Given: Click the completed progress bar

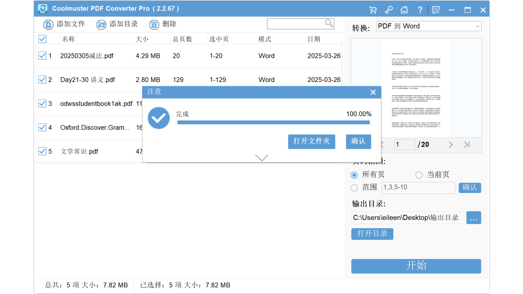Looking at the screenshot, I should pyautogui.click(x=274, y=122).
